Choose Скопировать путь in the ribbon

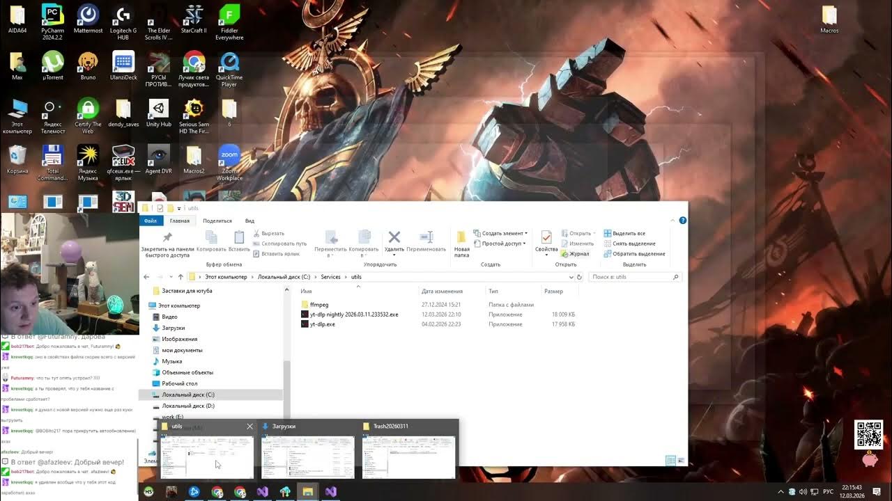coord(279,244)
